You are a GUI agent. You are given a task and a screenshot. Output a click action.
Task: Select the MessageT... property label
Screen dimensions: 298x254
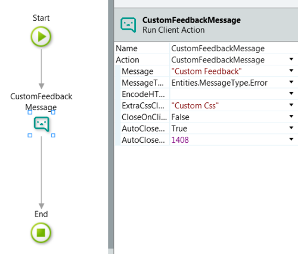pos(143,83)
